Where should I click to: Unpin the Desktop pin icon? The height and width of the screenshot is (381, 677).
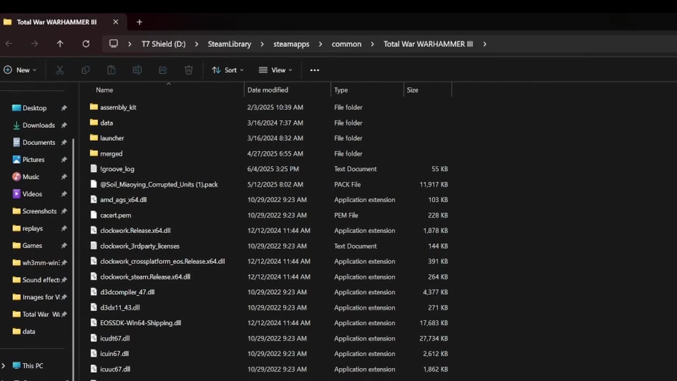tap(64, 108)
